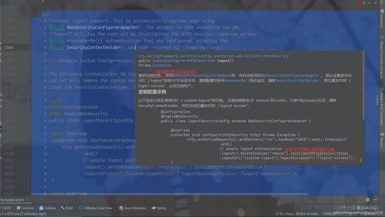The width and height of the screenshot is (385, 217).
Task: Click the fold marker at line 1499
Action: [29, 14]
